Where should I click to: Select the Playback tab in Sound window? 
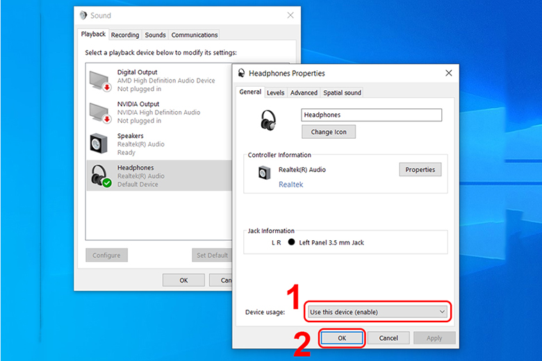click(x=93, y=34)
